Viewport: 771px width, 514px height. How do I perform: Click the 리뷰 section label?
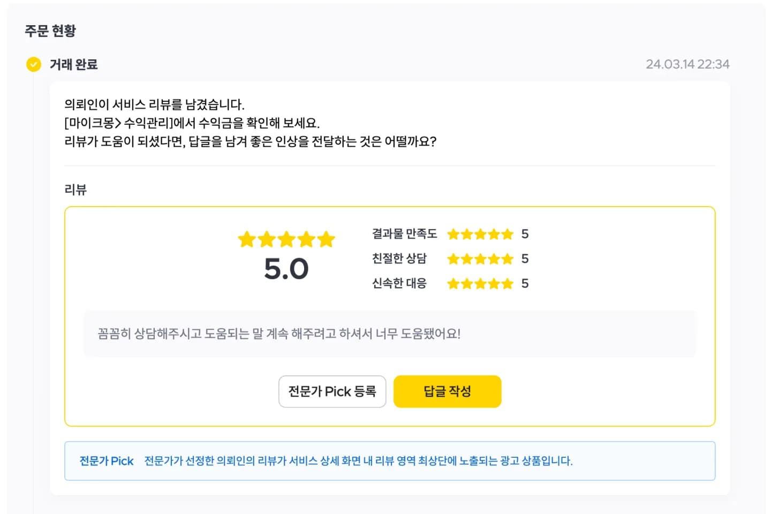(x=75, y=190)
